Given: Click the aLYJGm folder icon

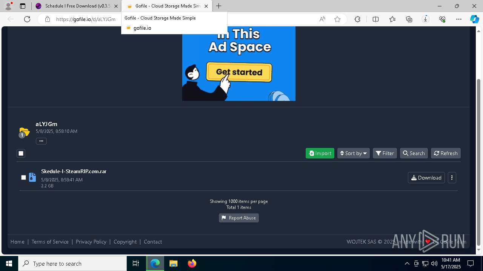Looking at the screenshot, I should pyautogui.click(x=24, y=132).
